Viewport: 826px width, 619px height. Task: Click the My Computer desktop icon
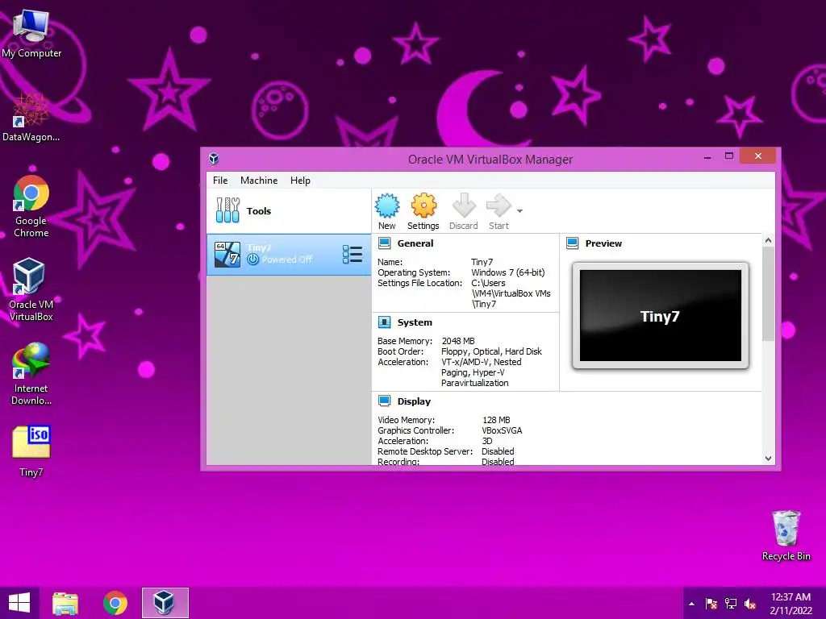point(31,34)
